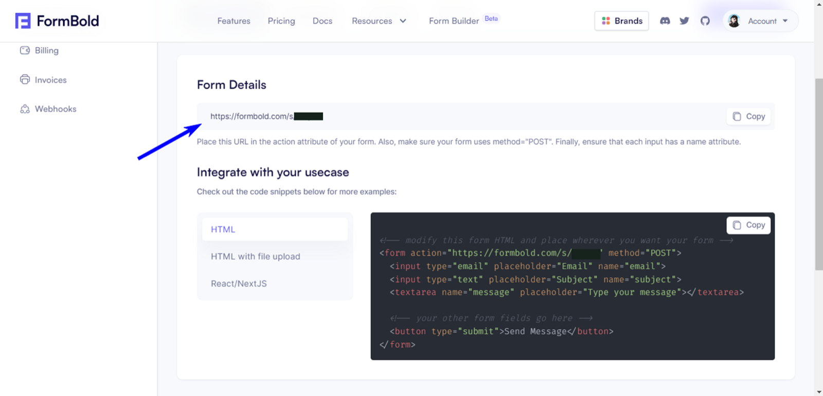The image size is (823, 396).
Task: Open Form Builder Beta link
Action: [x=464, y=21]
